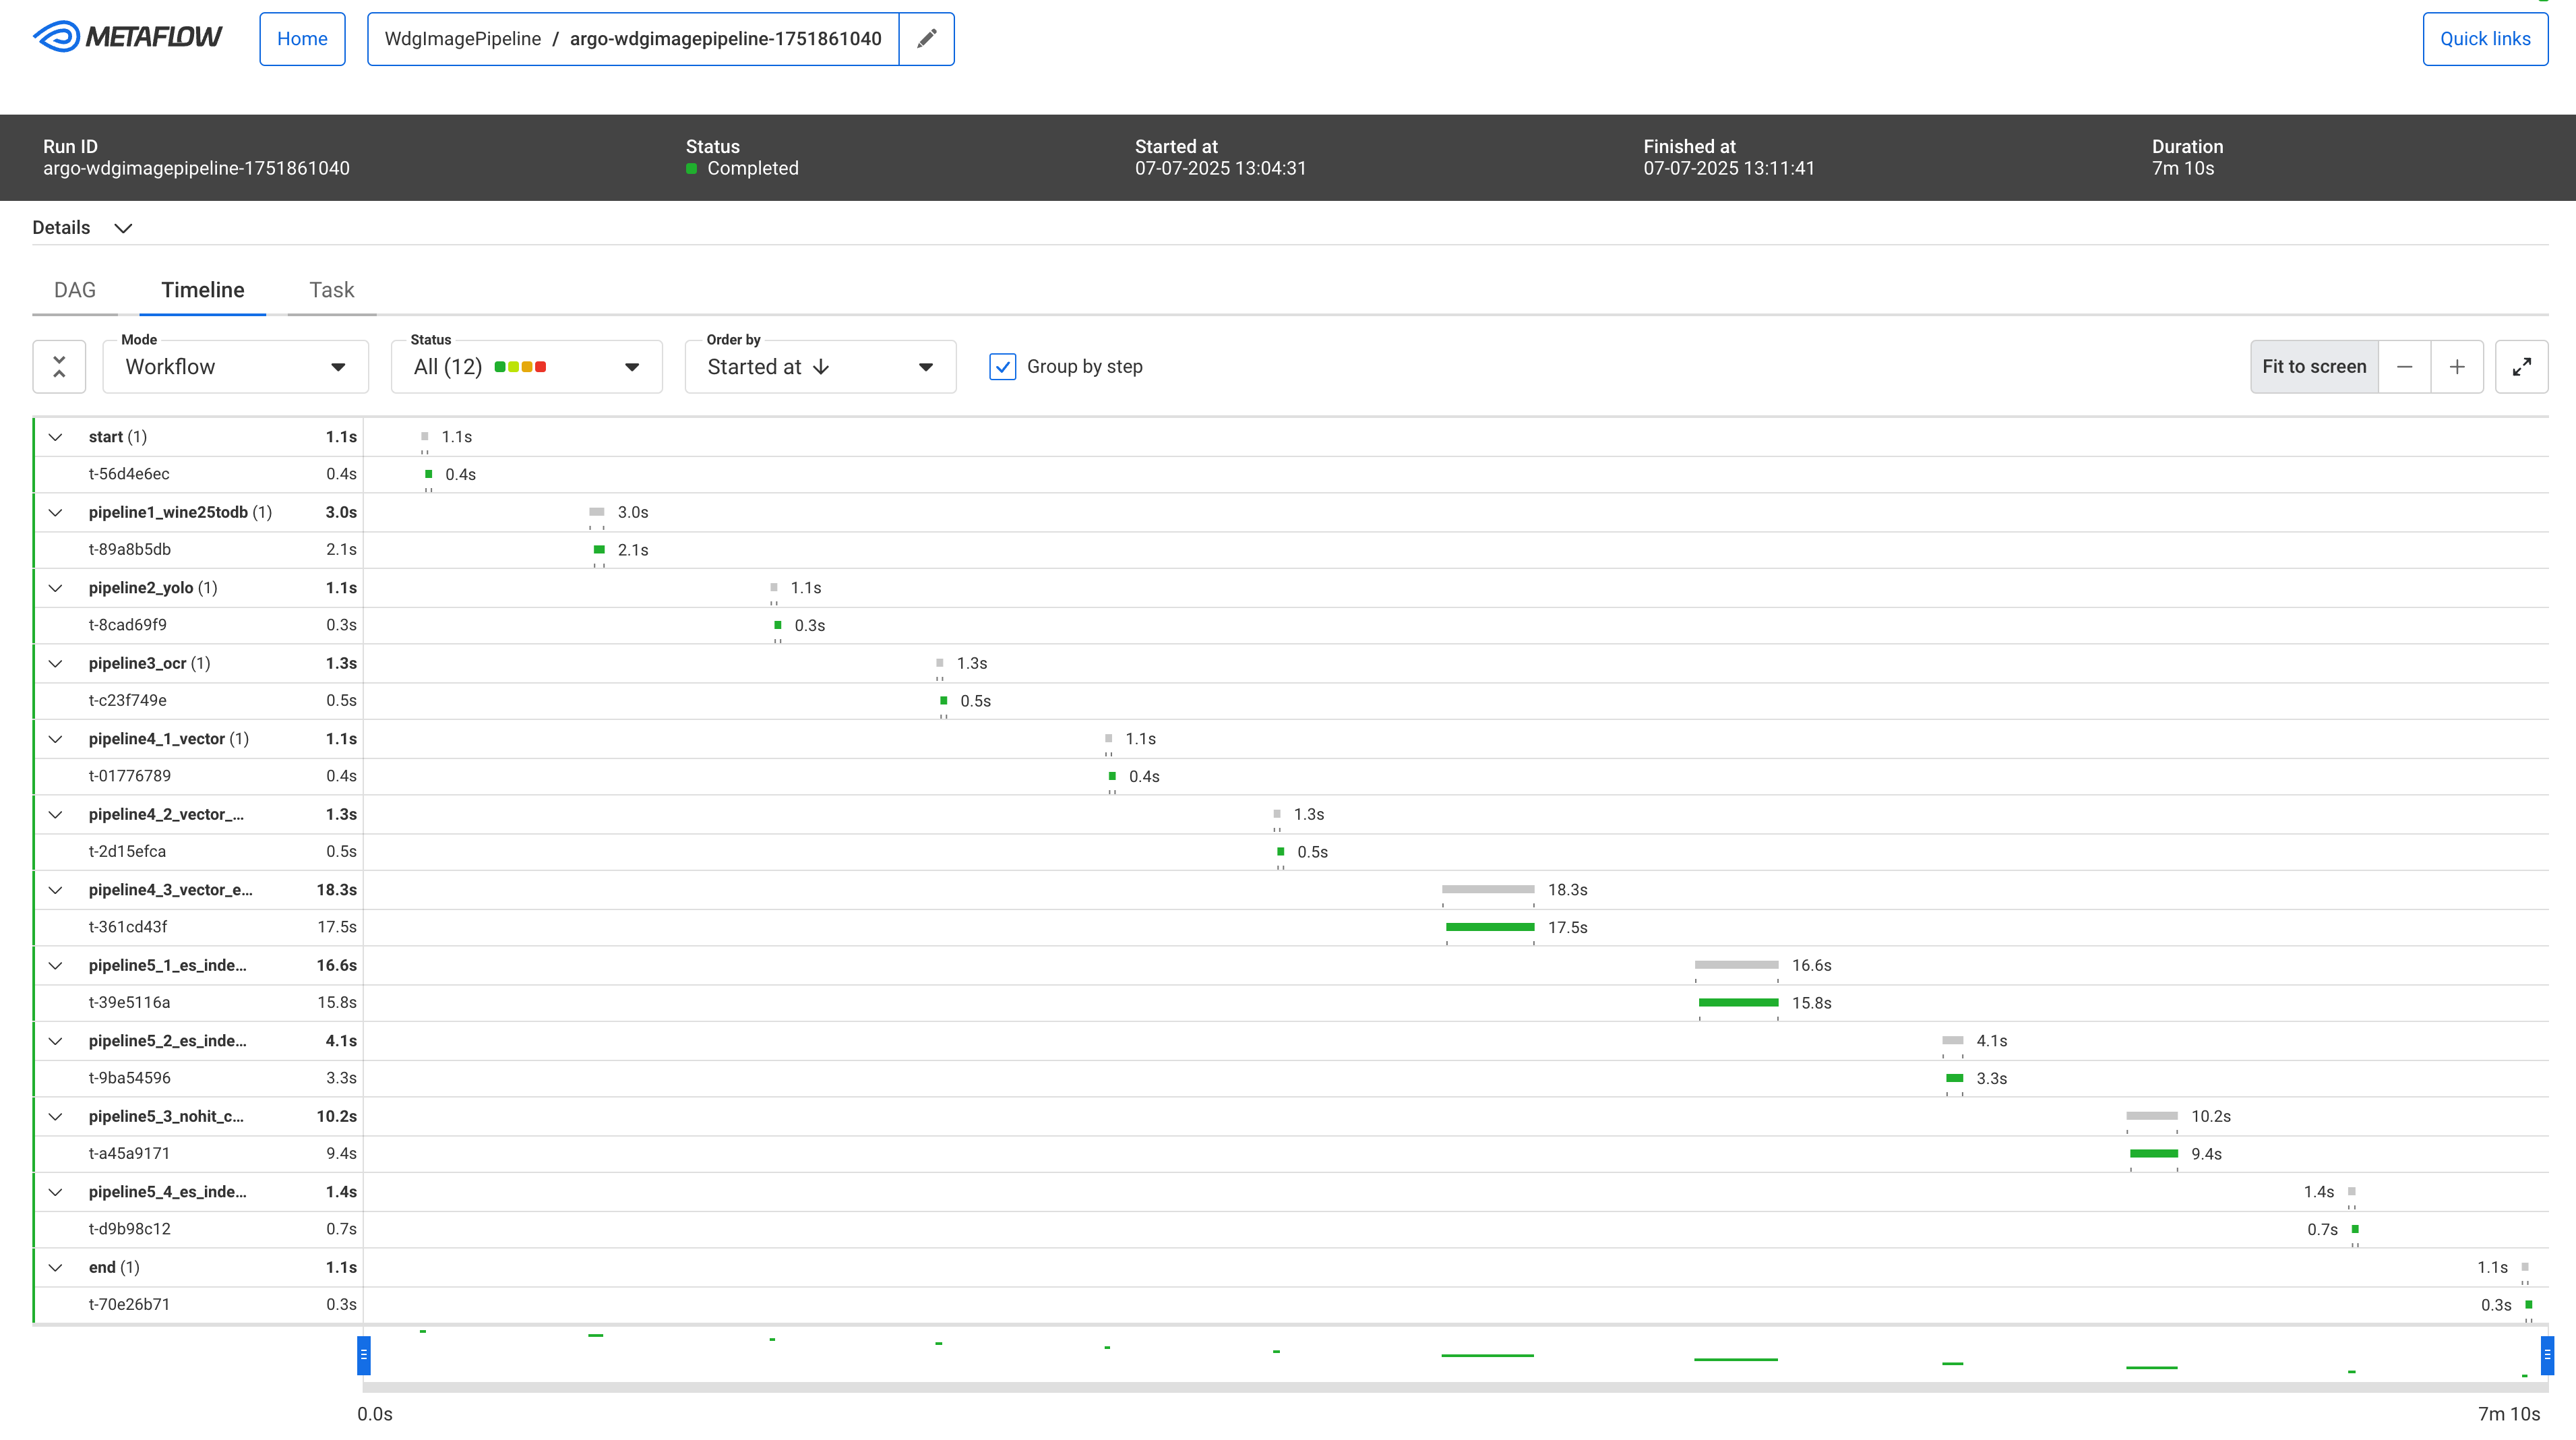Click the Fit to screen button
The height and width of the screenshot is (1440, 2576).
(x=2313, y=367)
